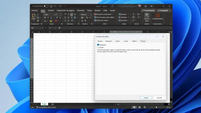Image resolution: width=201 pixels, height=113 pixels.
Task: Apply underline with the S button
Action: (x=51, y=18)
